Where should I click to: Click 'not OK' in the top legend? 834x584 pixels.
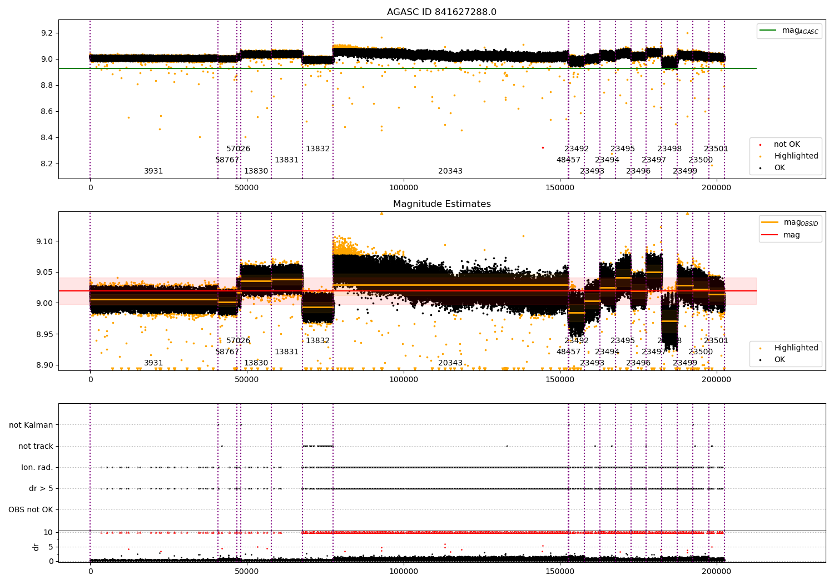(787, 145)
